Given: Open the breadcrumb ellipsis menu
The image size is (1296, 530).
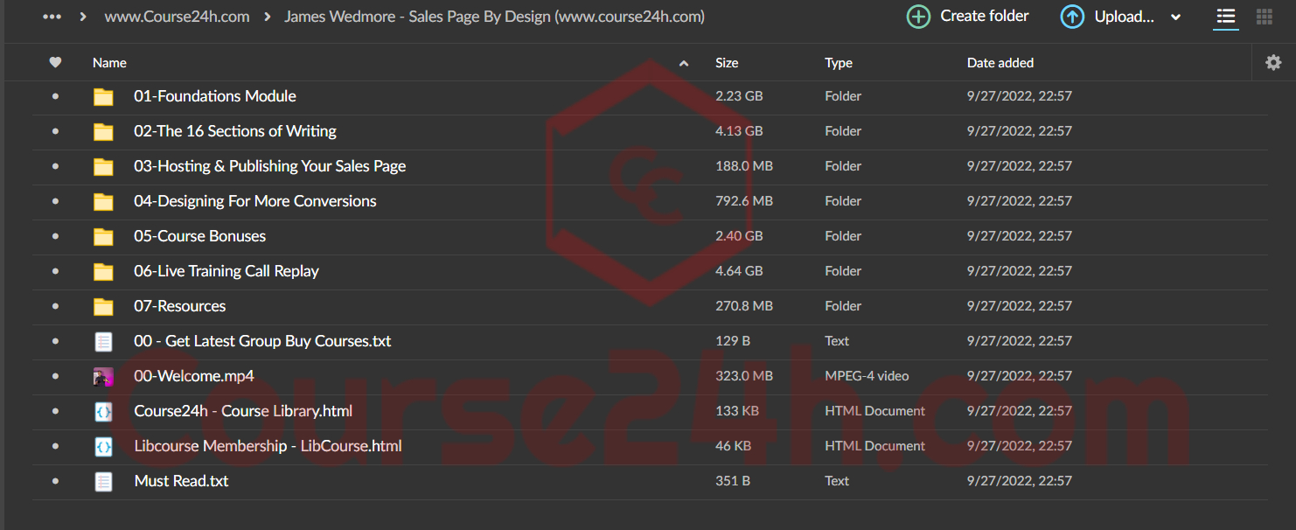Looking at the screenshot, I should tap(52, 17).
